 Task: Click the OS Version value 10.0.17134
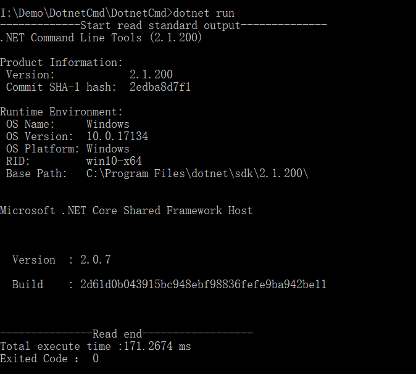(117, 136)
